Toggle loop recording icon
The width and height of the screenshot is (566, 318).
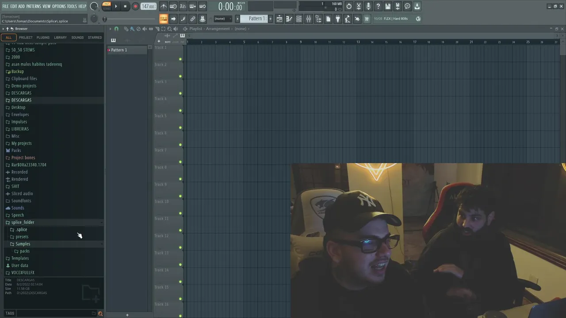coord(203,6)
